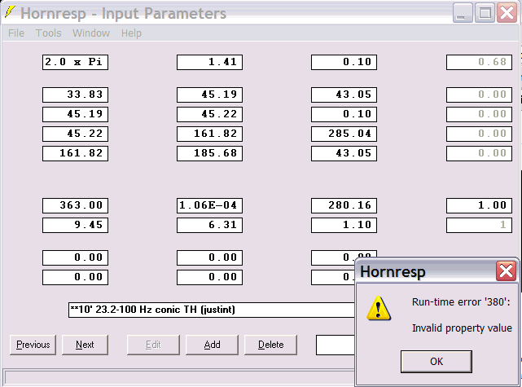Click the "Run-time error '380':" text

[461, 301]
